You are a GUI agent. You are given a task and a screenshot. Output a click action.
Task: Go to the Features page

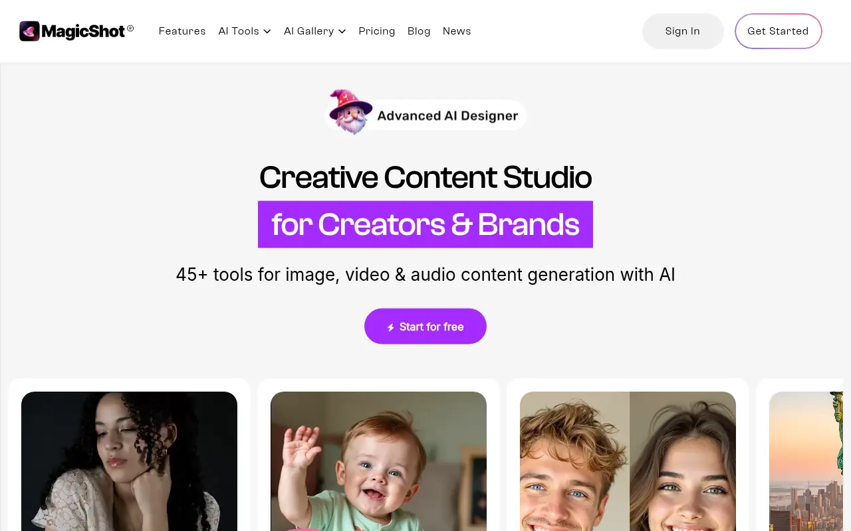click(x=182, y=31)
